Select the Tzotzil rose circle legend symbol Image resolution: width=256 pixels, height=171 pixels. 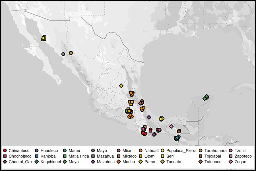click(231, 150)
